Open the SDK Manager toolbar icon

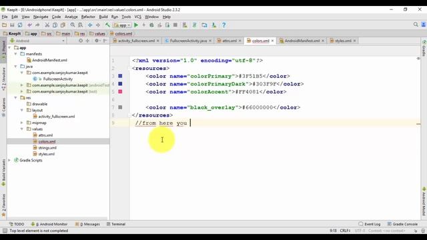[x=214, y=25]
